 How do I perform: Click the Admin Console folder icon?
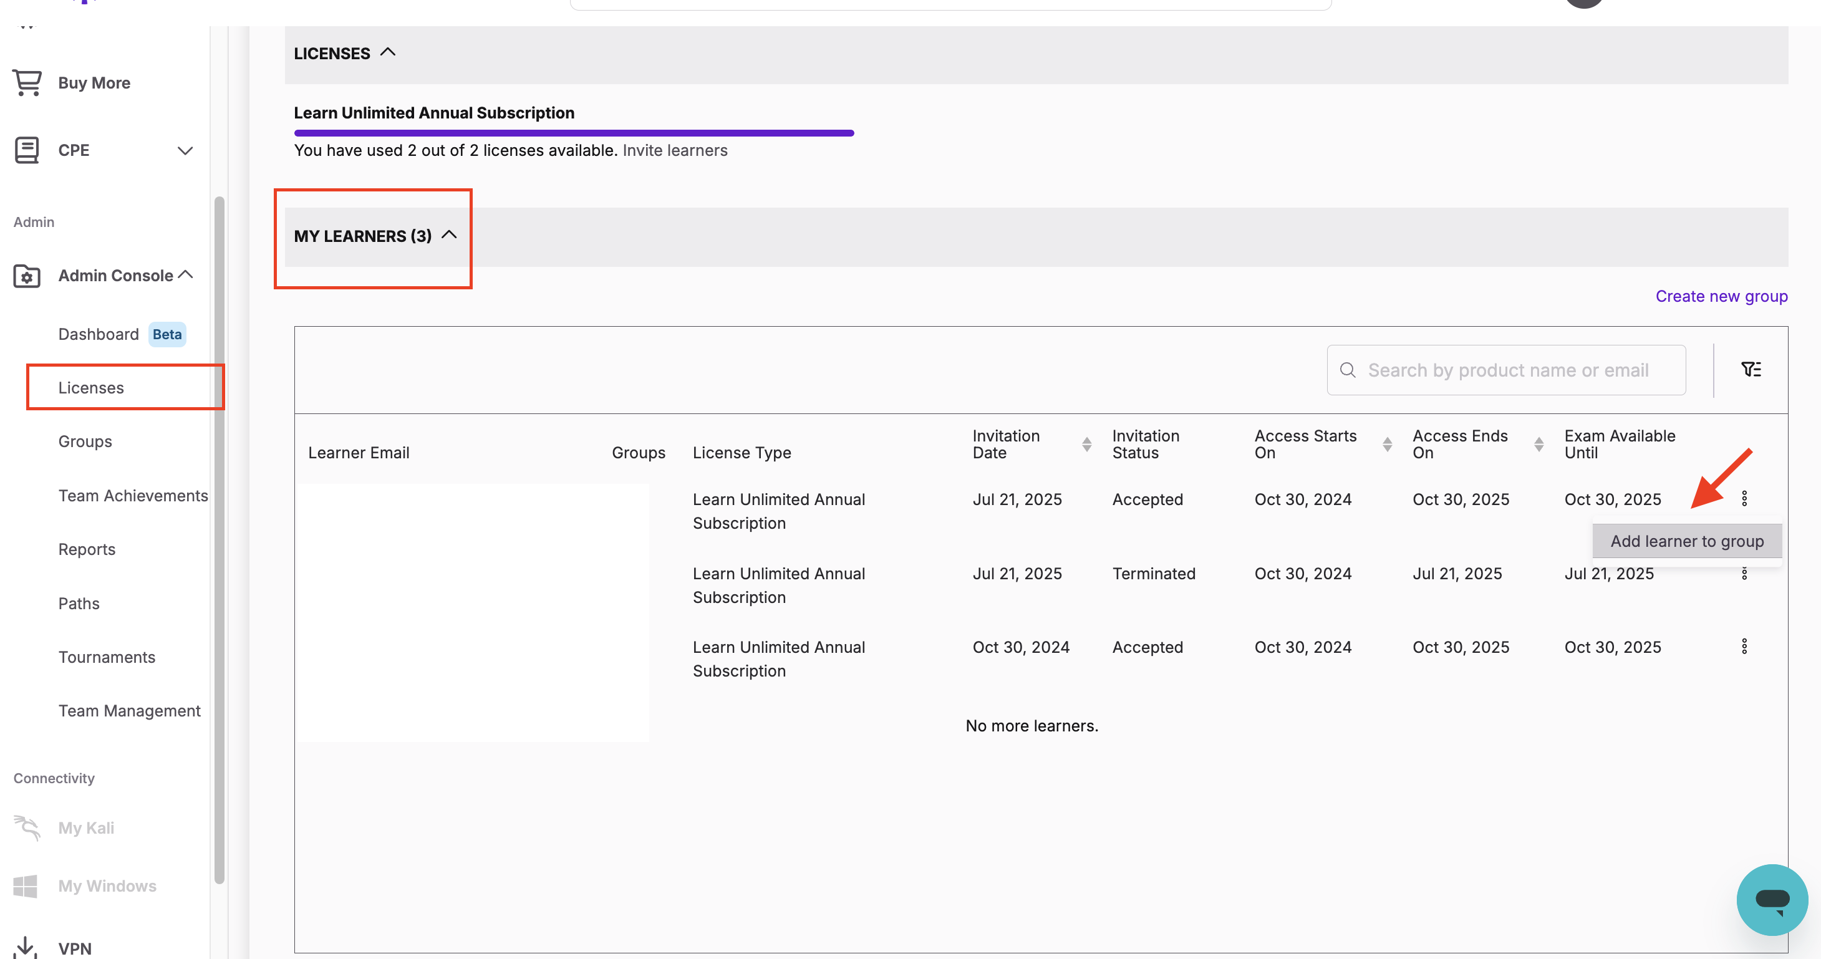click(x=27, y=276)
